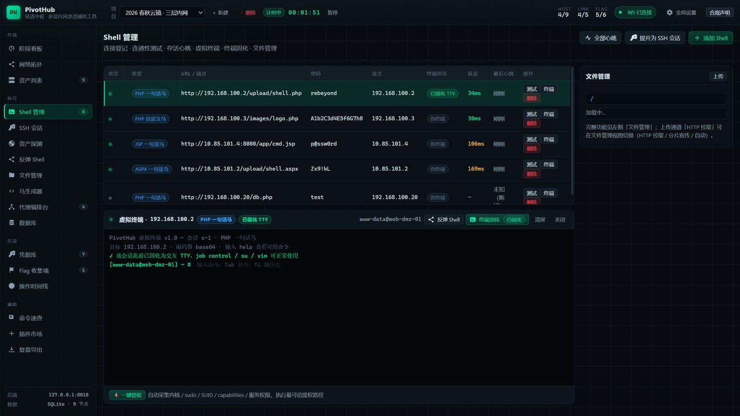Open 资产列表 in the sidebar
The height and width of the screenshot is (416, 740).
[x=48, y=81]
